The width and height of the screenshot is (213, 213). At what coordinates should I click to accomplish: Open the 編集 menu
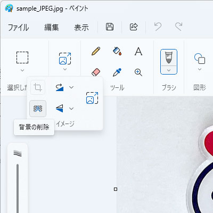(52, 28)
